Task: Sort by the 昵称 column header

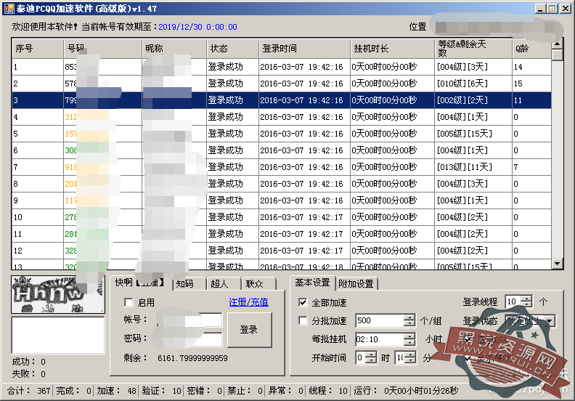Action: pos(174,49)
